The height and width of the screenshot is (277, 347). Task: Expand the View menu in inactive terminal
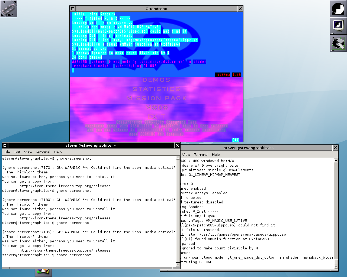point(186,155)
